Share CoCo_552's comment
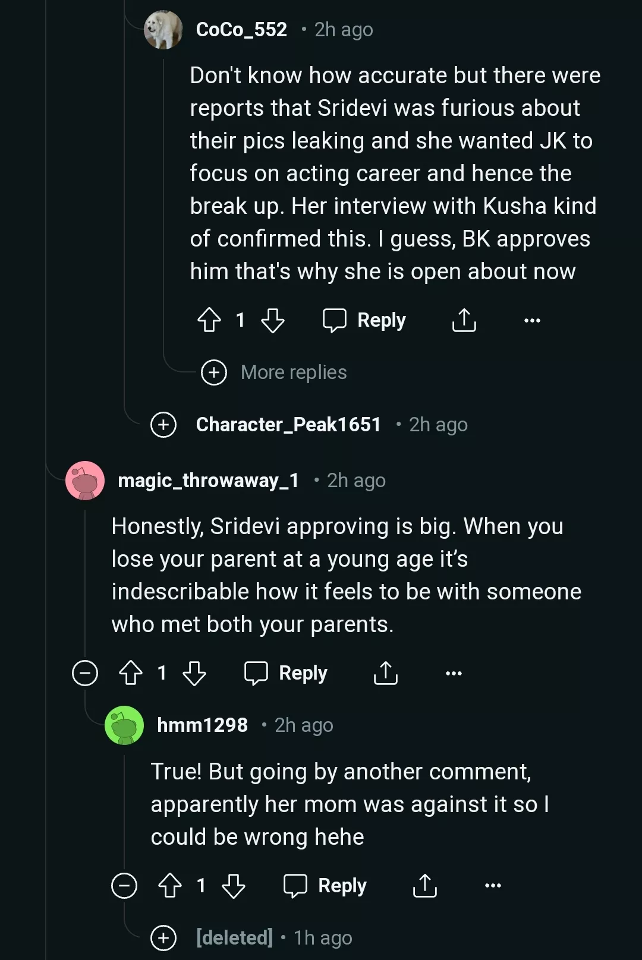The image size is (642, 960). [464, 320]
